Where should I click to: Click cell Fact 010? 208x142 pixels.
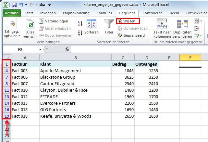click(25, 90)
